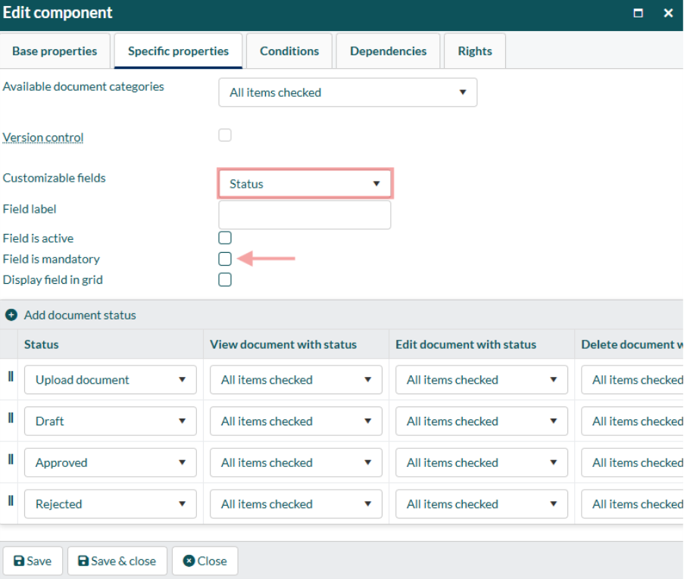The image size is (684, 579).
Task: Switch to the Conditions tab
Action: [x=289, y=51]
